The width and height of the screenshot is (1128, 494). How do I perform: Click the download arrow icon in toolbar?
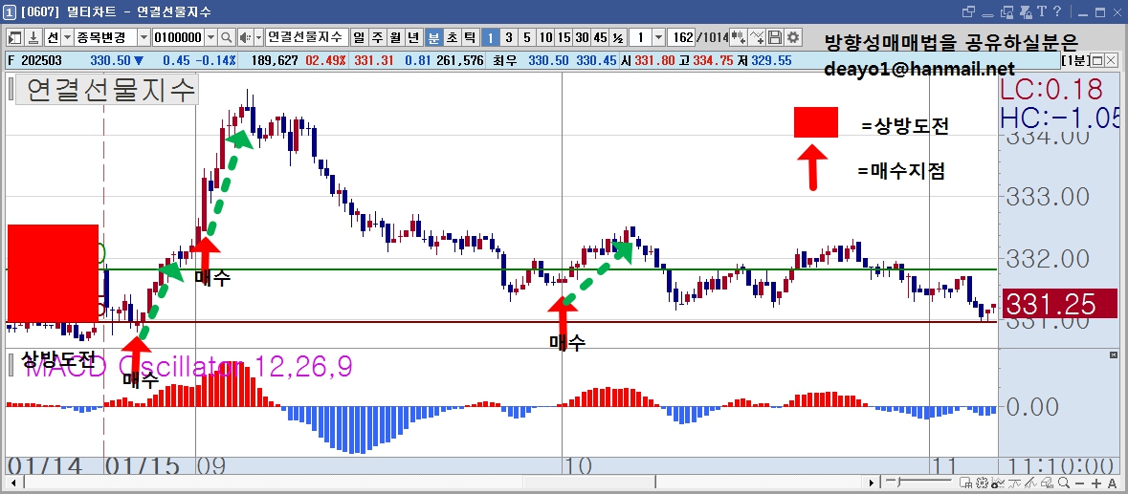[x=33, y=37]
